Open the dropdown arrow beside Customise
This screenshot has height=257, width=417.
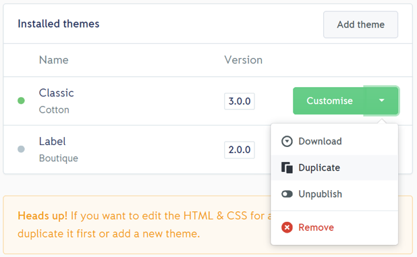coord(381,101)
